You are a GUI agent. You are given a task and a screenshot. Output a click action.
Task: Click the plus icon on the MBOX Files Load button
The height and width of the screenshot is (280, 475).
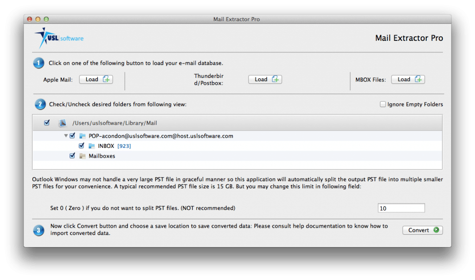[420, 79]
